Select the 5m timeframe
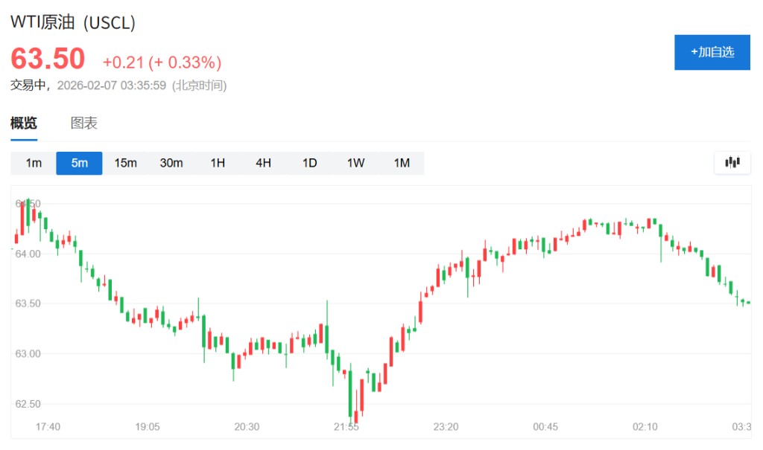 pyautogui.click(x=79, y=163)
